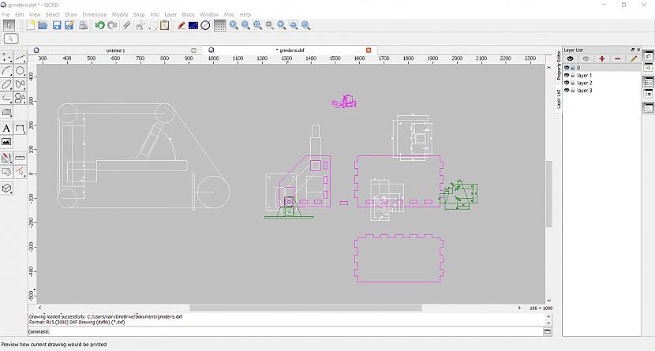Toggle draft mode with red pencil
This screenshot has width=655, height=351.
[181, 25]
